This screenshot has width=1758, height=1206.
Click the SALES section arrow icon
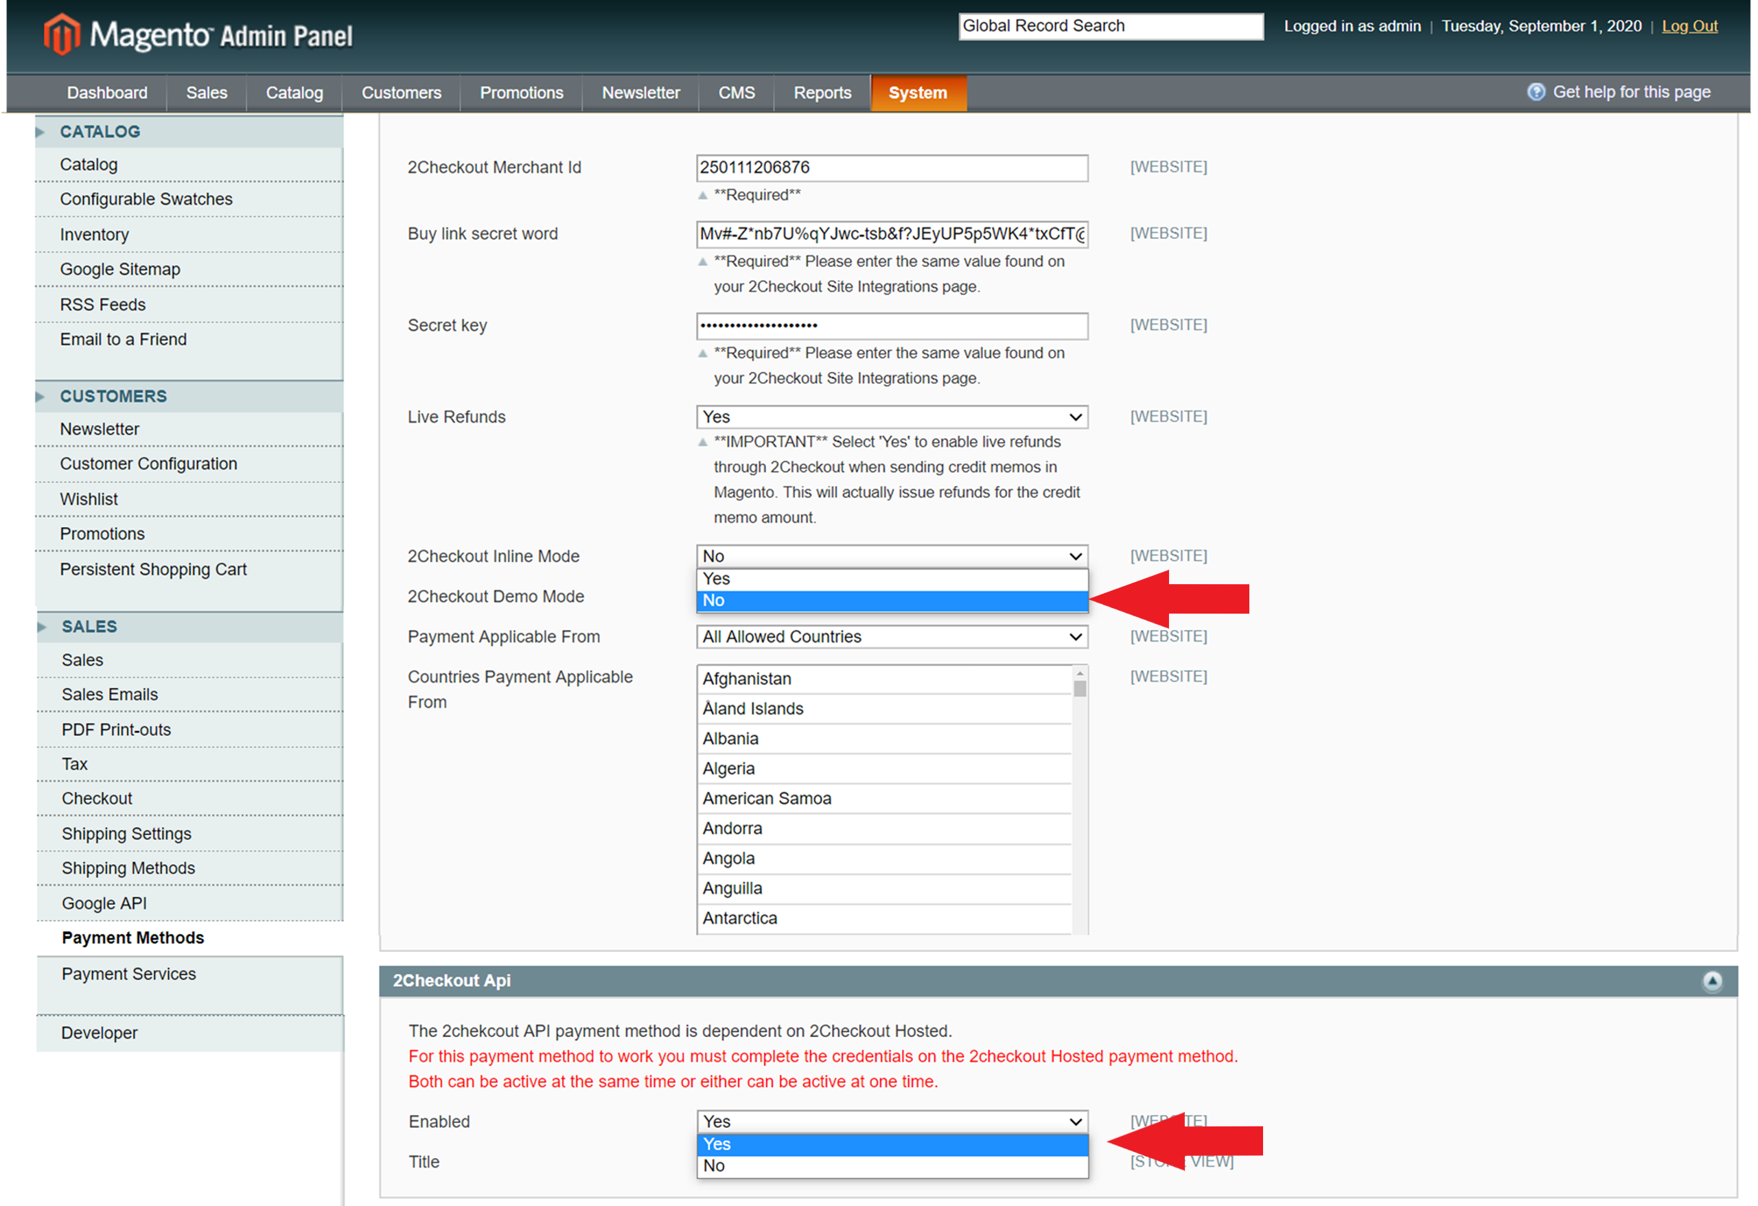point(42,627)
